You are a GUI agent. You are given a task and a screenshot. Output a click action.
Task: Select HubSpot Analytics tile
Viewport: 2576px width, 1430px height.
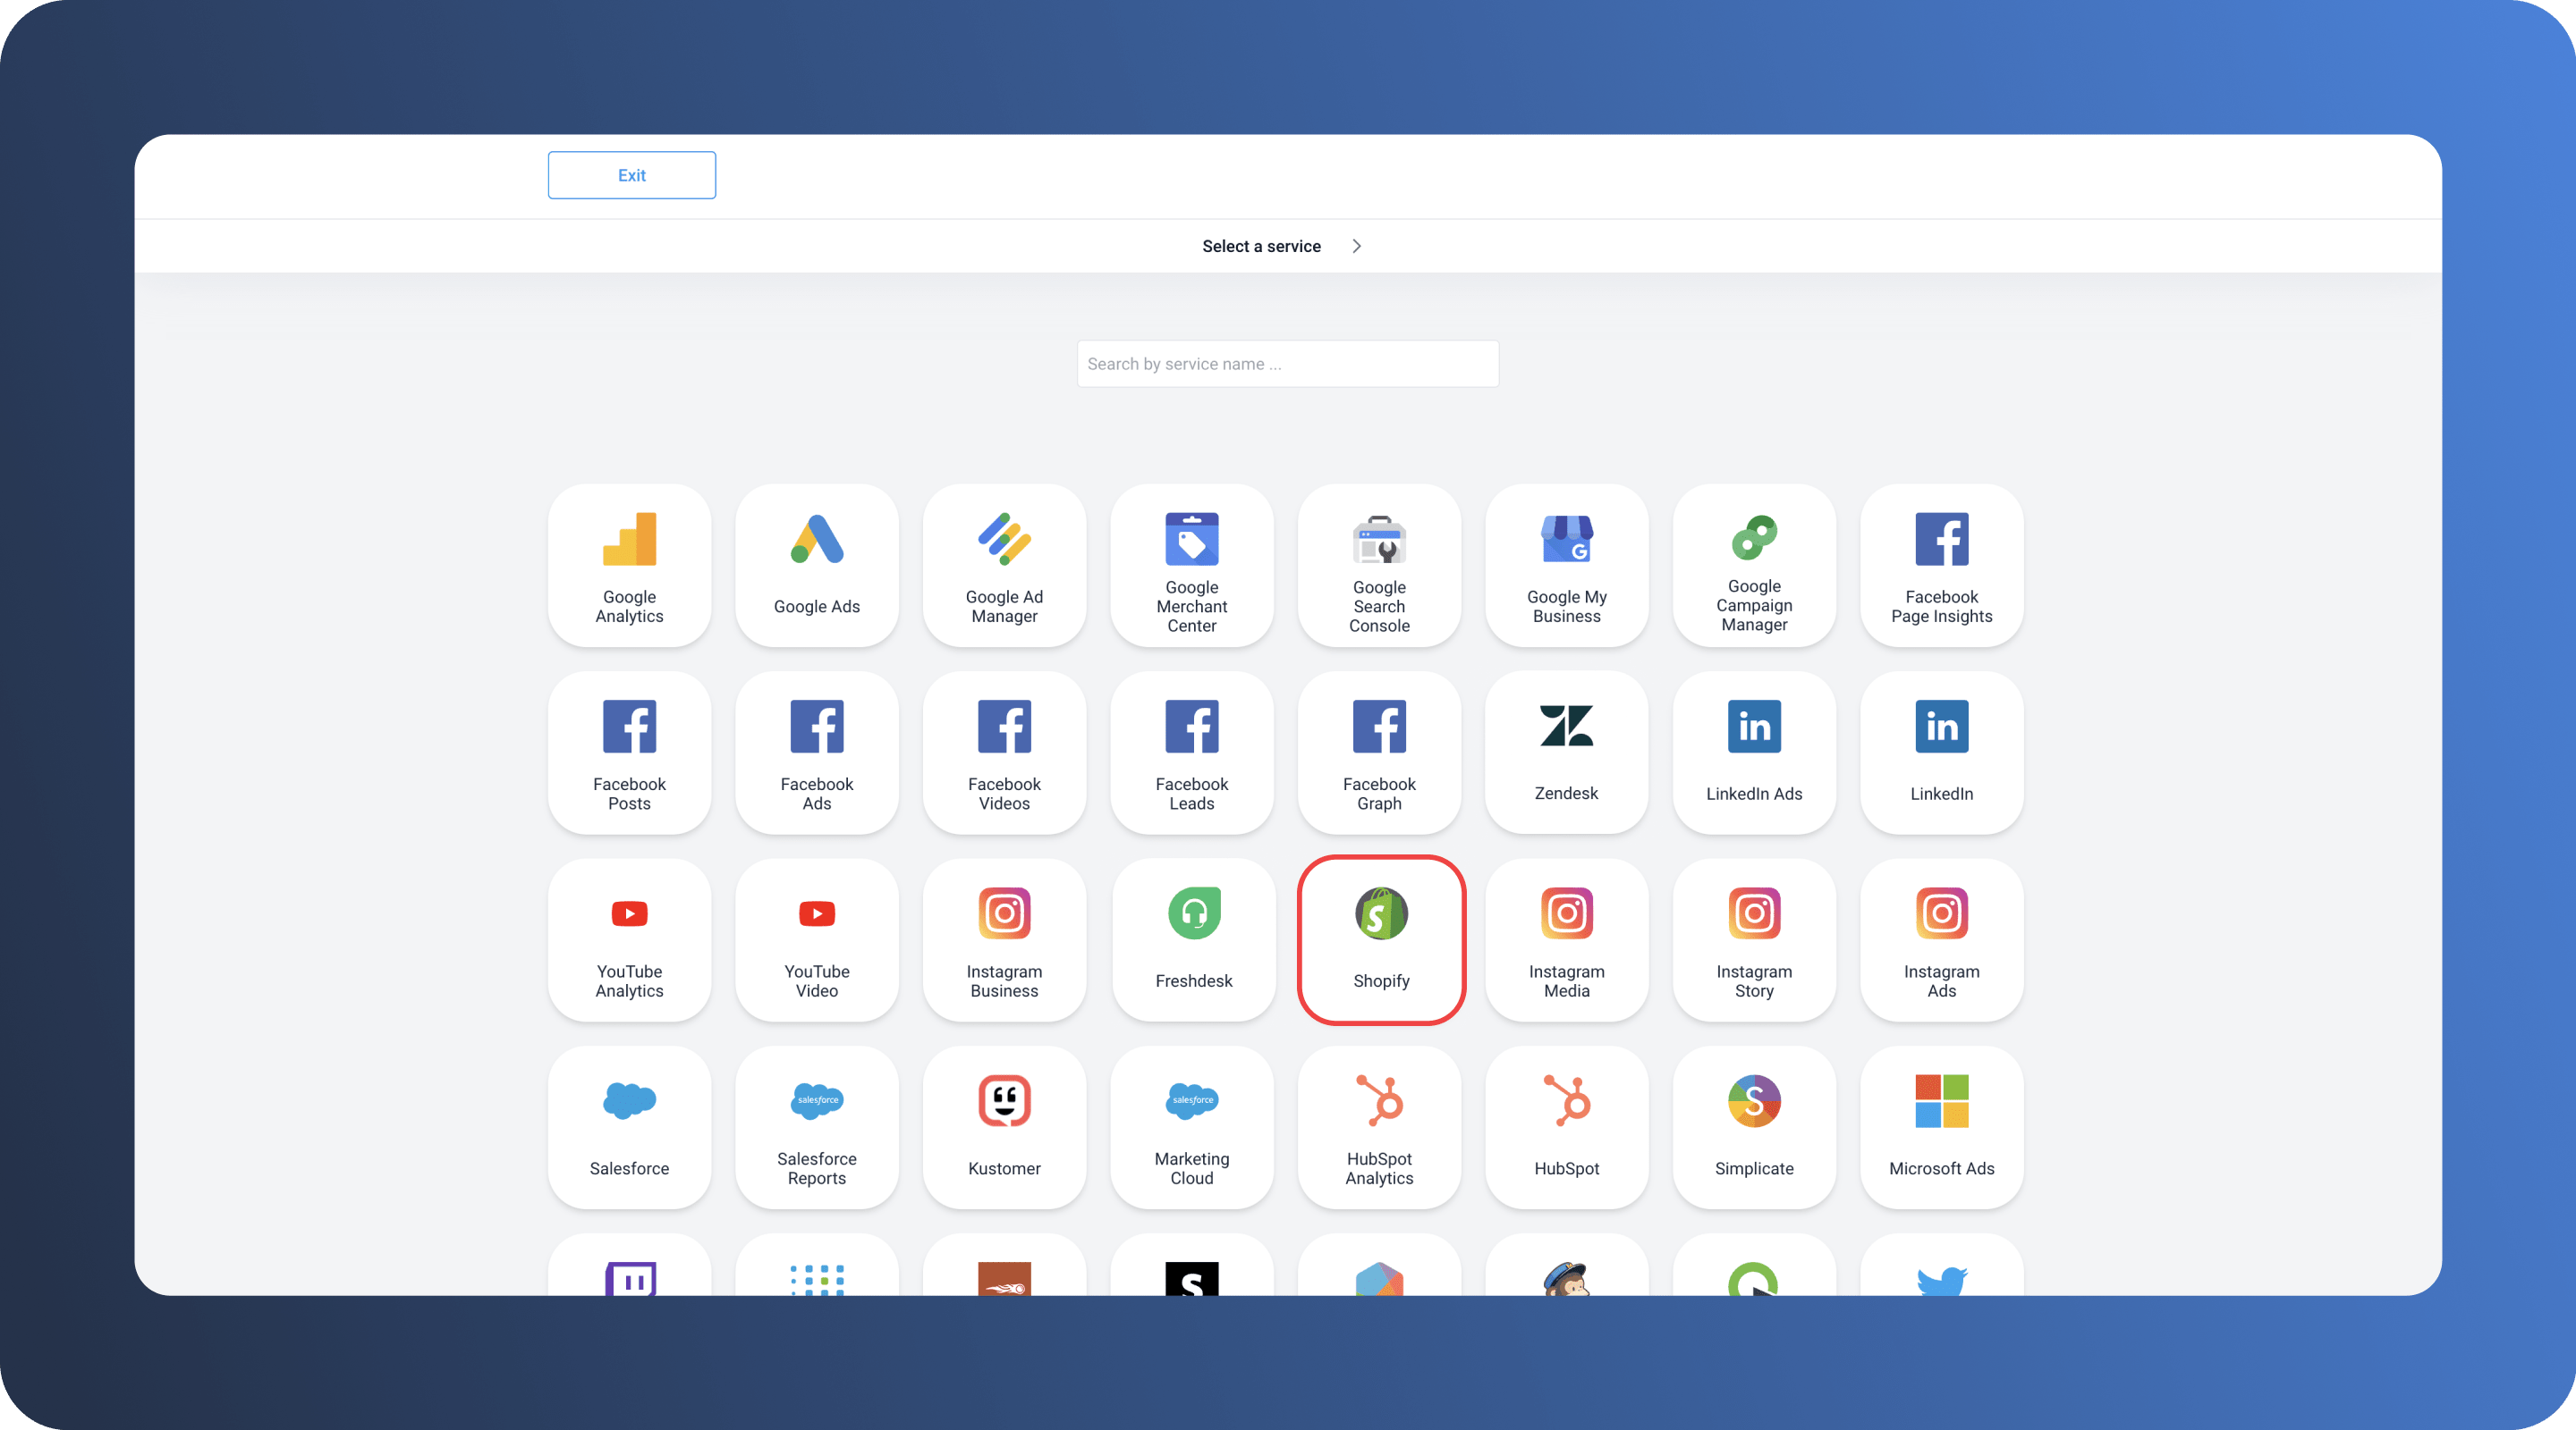pyautogui.click(x=1379, y=1127)
